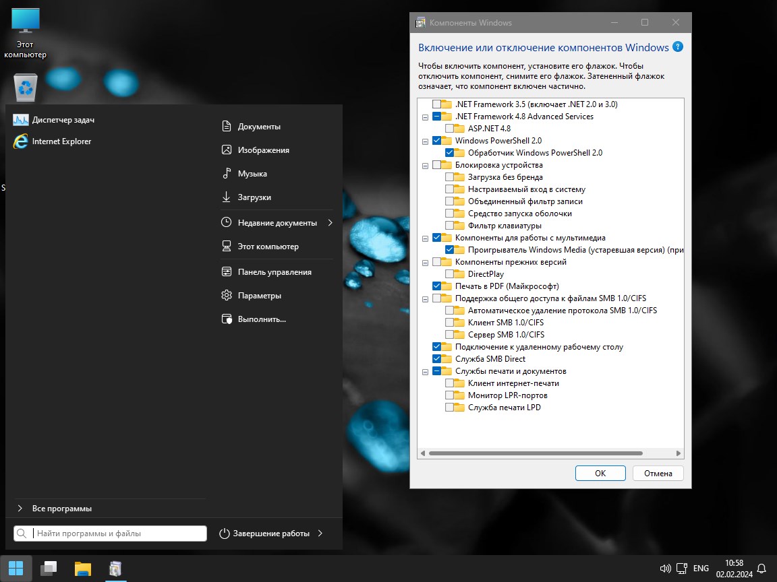Open the volume control in tray

[666, 569]
